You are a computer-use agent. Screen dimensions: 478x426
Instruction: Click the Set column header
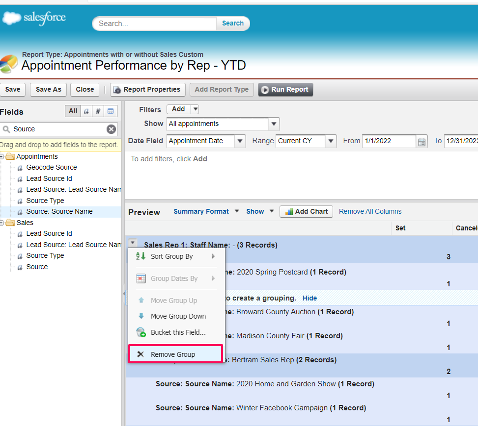422,228
